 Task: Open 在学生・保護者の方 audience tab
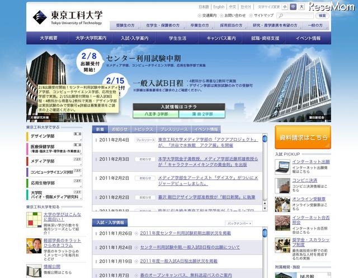pyautogui.click(x=163, y=25)
